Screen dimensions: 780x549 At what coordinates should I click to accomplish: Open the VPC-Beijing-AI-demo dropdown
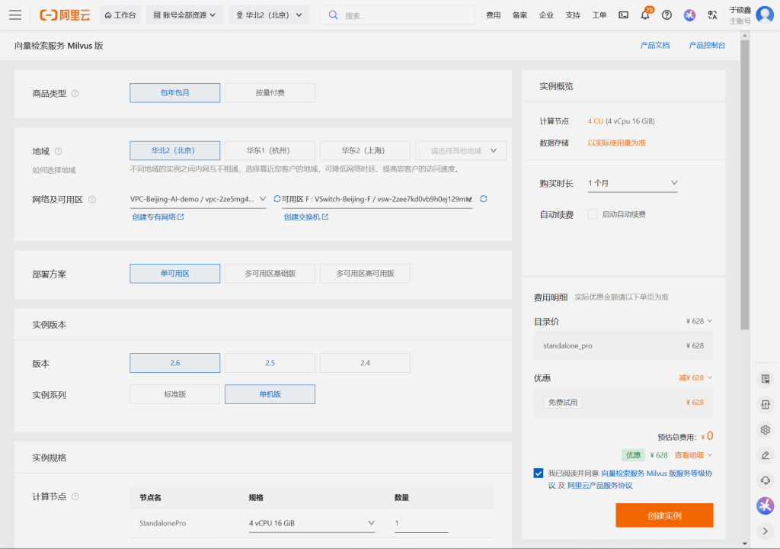coord(198,199)
